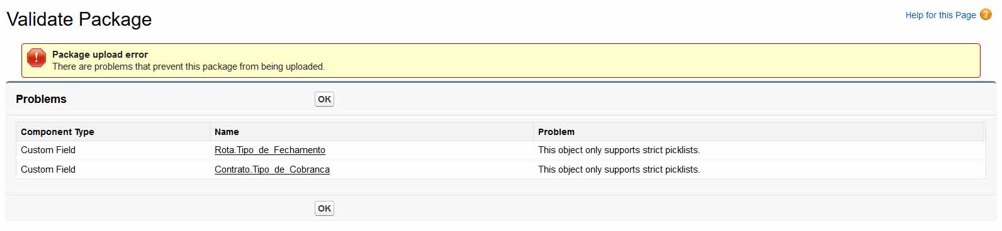Viewport: 1002px width, 231px height.
Task: Select the Problem column header
Action: coord(556,132)
